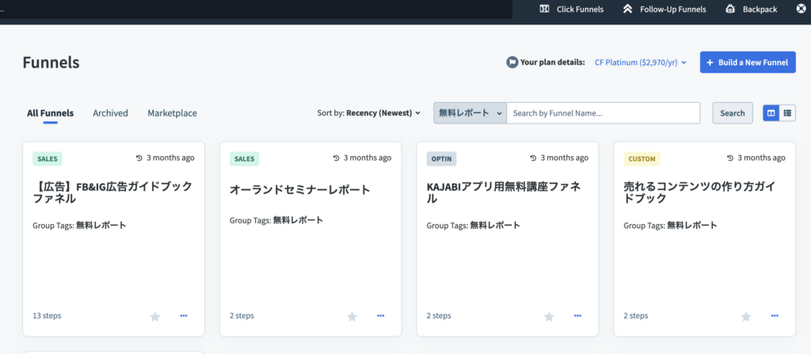
Task: Star the オーランドセミナーレポート funnel
Action: tap(352, 316)
